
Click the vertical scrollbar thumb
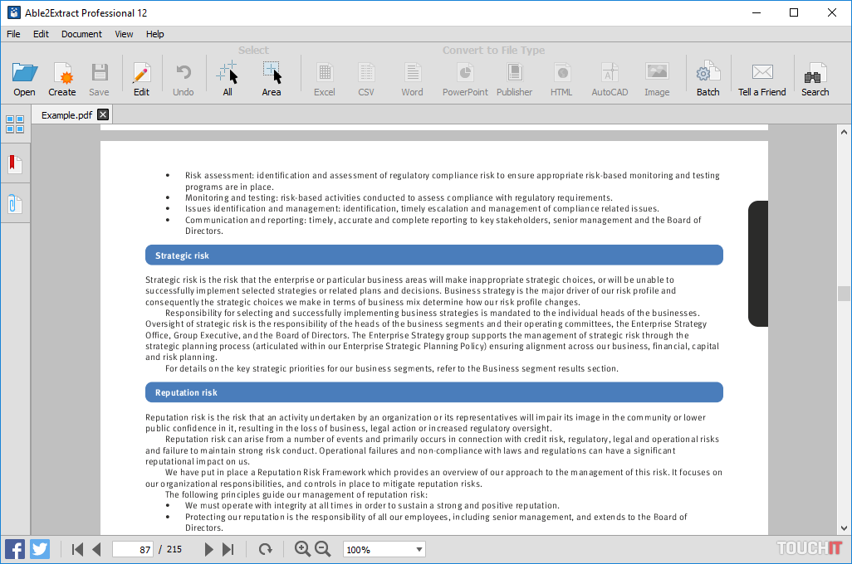[844, 294]
